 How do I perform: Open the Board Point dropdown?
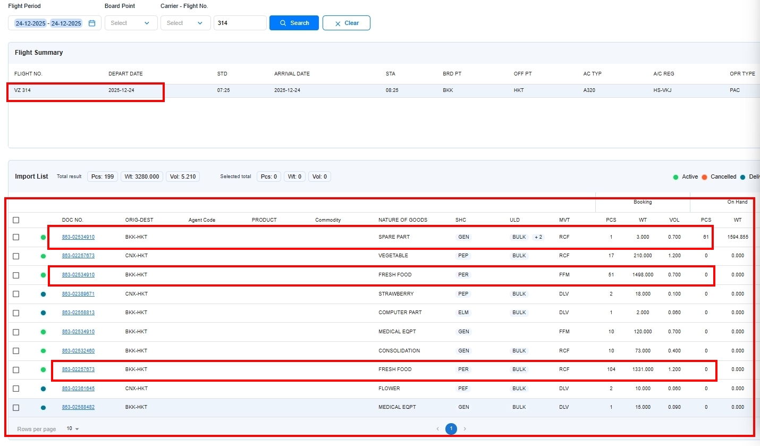click(131, 23)
